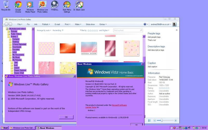Screen dimensions: 208x130
Task: Open the Publish menu
Action: point(46,24)
